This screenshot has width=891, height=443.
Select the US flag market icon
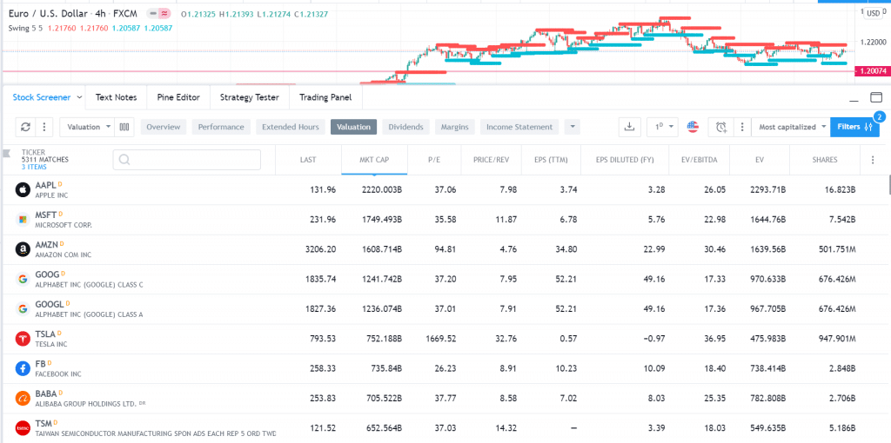(x=693, y=127)
